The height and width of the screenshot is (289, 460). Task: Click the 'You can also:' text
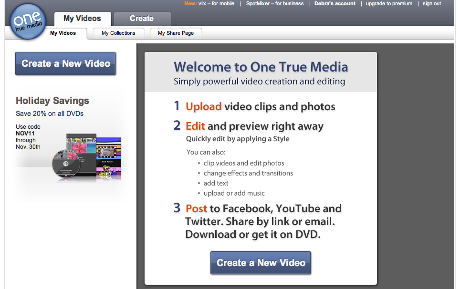coord(206,152)
